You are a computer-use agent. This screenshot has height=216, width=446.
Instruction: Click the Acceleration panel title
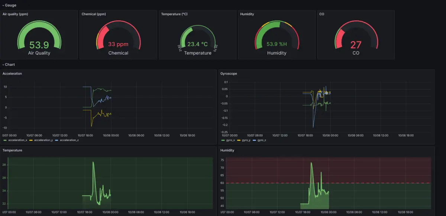point(12,73)
